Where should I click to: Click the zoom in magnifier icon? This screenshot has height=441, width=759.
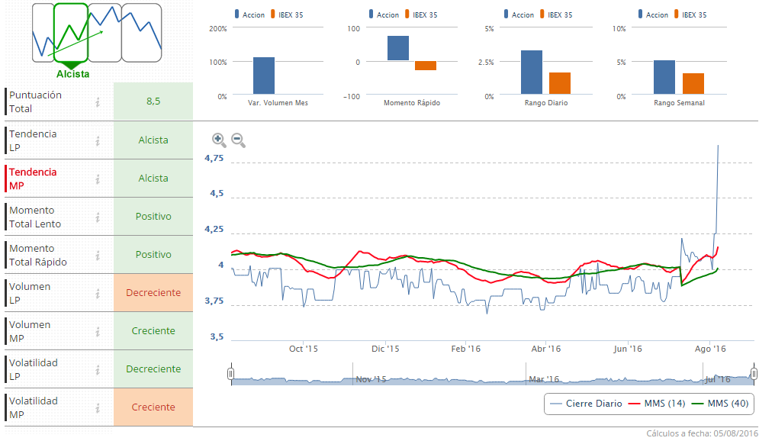point(219,140)
